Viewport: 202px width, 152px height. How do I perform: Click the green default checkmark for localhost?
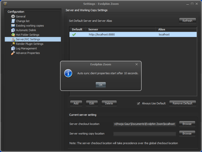tap(74, 34)
